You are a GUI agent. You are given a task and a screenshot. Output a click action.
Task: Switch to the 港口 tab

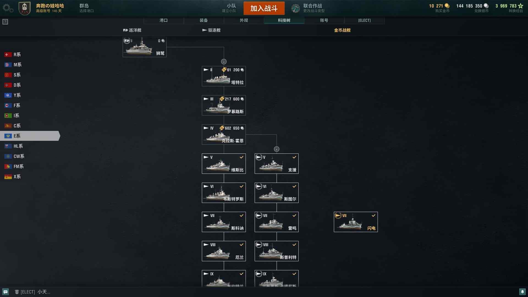[x=164, y=20]
